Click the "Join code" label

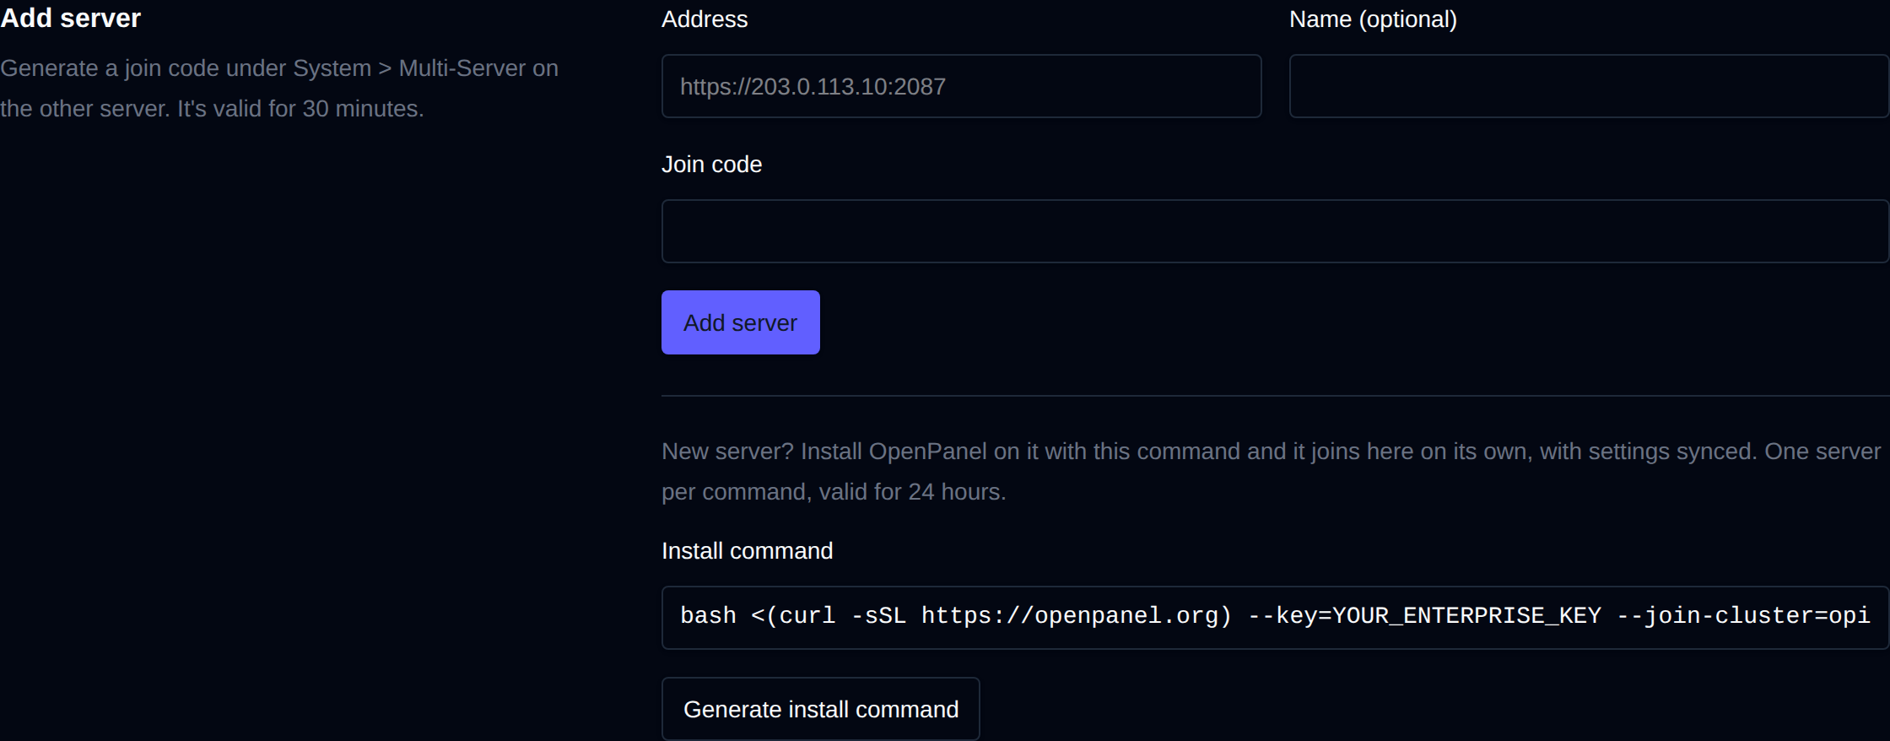click(711, 165)
